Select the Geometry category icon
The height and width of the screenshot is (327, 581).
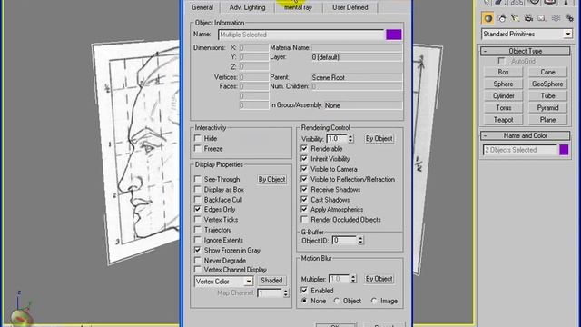coord(488,18)
